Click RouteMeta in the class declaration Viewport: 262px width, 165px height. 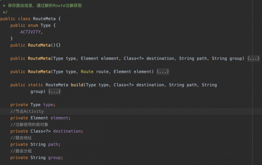point(43,19)
